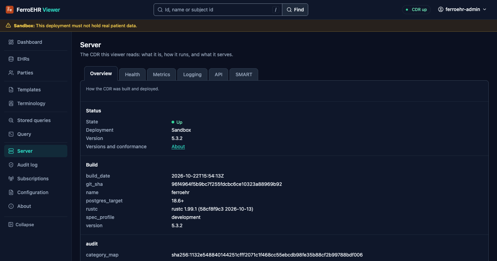Open the Subscriptions broadcast icon
Screen dimensions: 497x261
[11, 179]
